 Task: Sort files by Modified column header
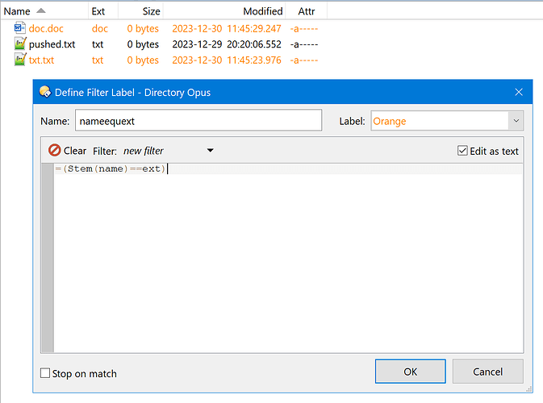click(x=262, y=11)
